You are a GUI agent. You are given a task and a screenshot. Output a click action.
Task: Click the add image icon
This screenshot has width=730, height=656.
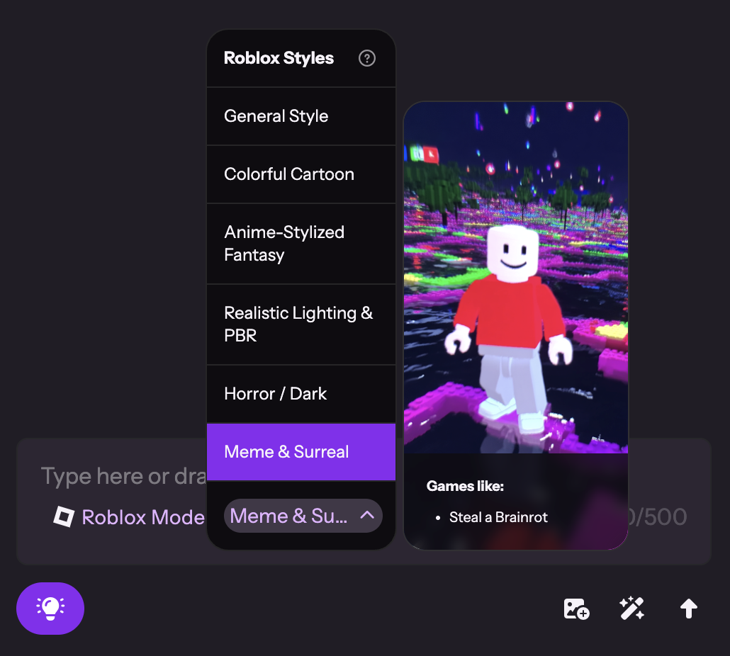[x=576, y=609]
